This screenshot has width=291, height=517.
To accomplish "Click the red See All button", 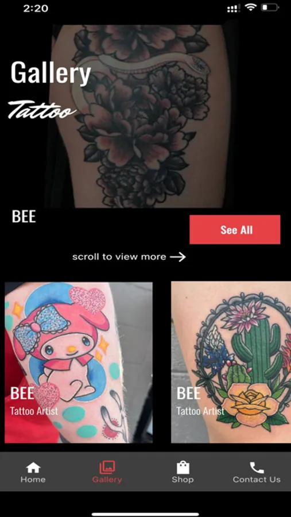I will click(235, 229).
